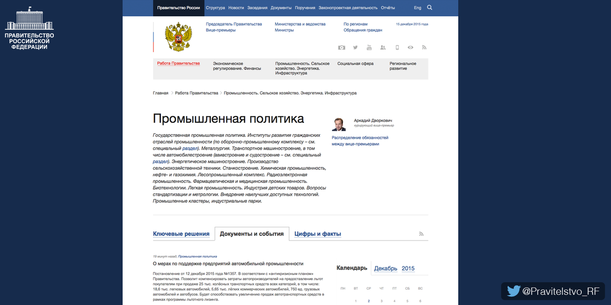Image resolution: width=611 pixels, height=305 pixels.
Task: Click the Промышленная политика page heading
Action: [228, 118]
